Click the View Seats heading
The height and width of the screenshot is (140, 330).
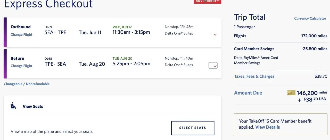pyautogui.click(x=33, y=106)
